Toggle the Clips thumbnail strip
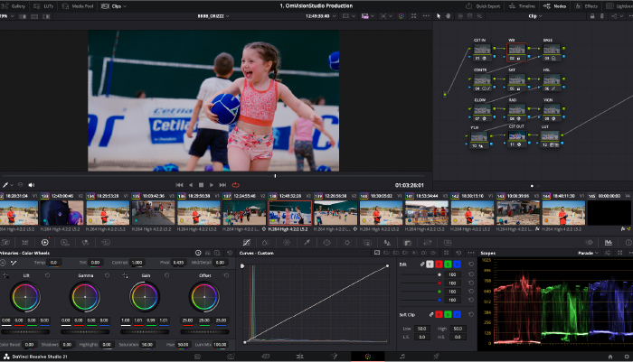633x362 pixels. (111, 6)
